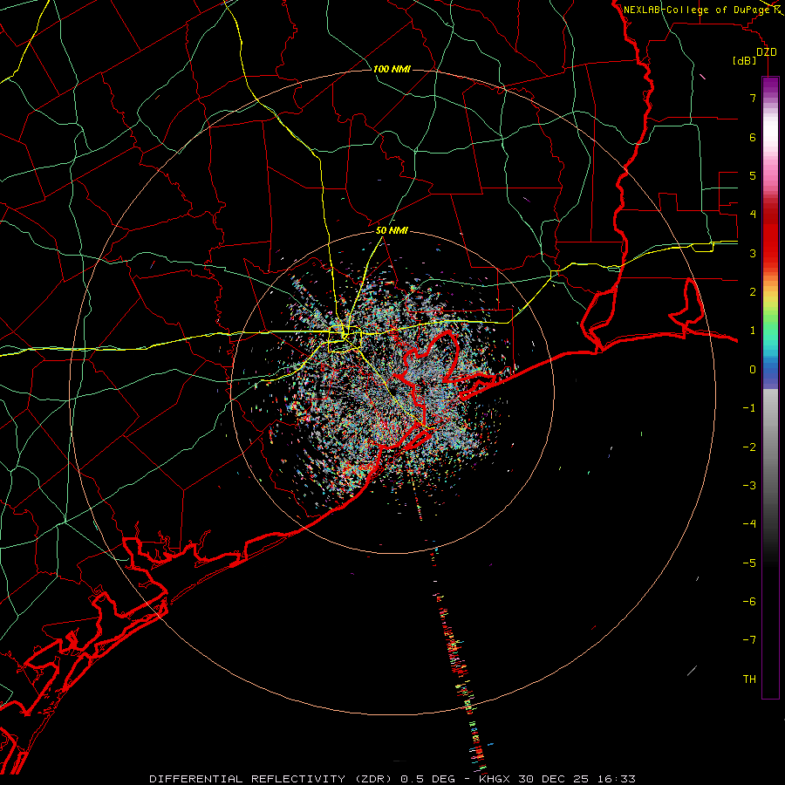
Task: Click the 6 dB colorbar label
Action: [753, 137]
